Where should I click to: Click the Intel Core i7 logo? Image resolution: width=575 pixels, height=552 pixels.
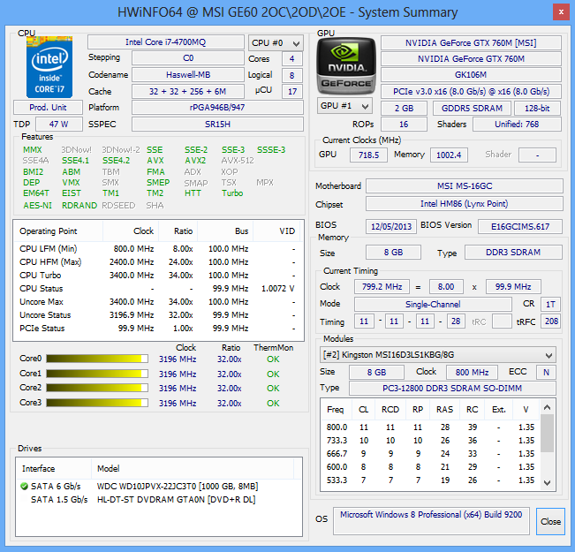49,67
